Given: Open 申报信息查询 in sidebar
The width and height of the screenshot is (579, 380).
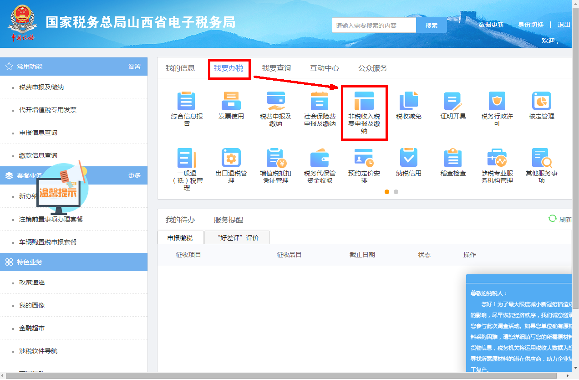Looking at the screenshot, I should pos(38,133).
